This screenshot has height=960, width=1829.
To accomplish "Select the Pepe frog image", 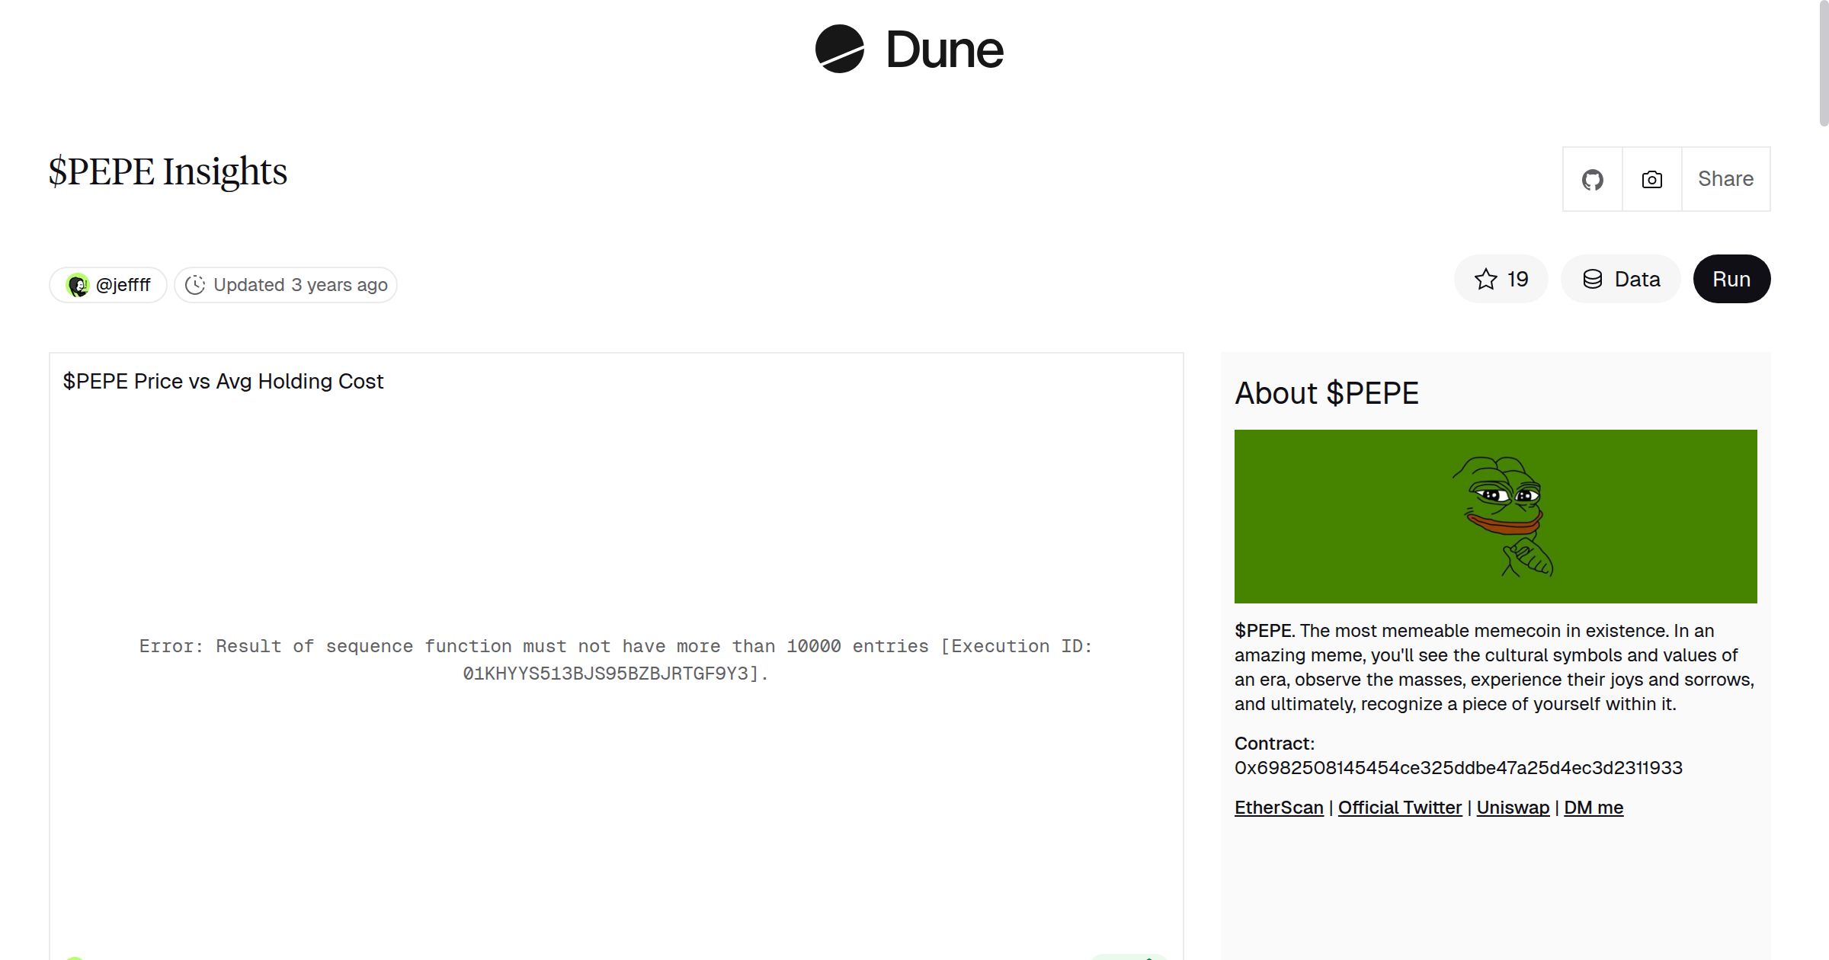I will click(x=1495, y=516).
